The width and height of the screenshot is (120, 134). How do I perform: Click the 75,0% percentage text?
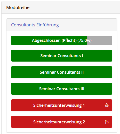pos(84,40)
